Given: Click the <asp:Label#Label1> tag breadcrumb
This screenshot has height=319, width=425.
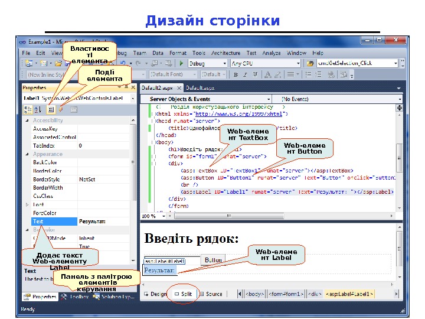Looking at the screenshot, I should [349, 294].
